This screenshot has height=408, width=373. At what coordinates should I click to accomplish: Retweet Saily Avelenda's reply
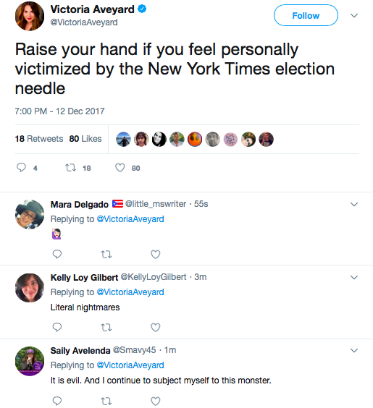pos(106,401)
